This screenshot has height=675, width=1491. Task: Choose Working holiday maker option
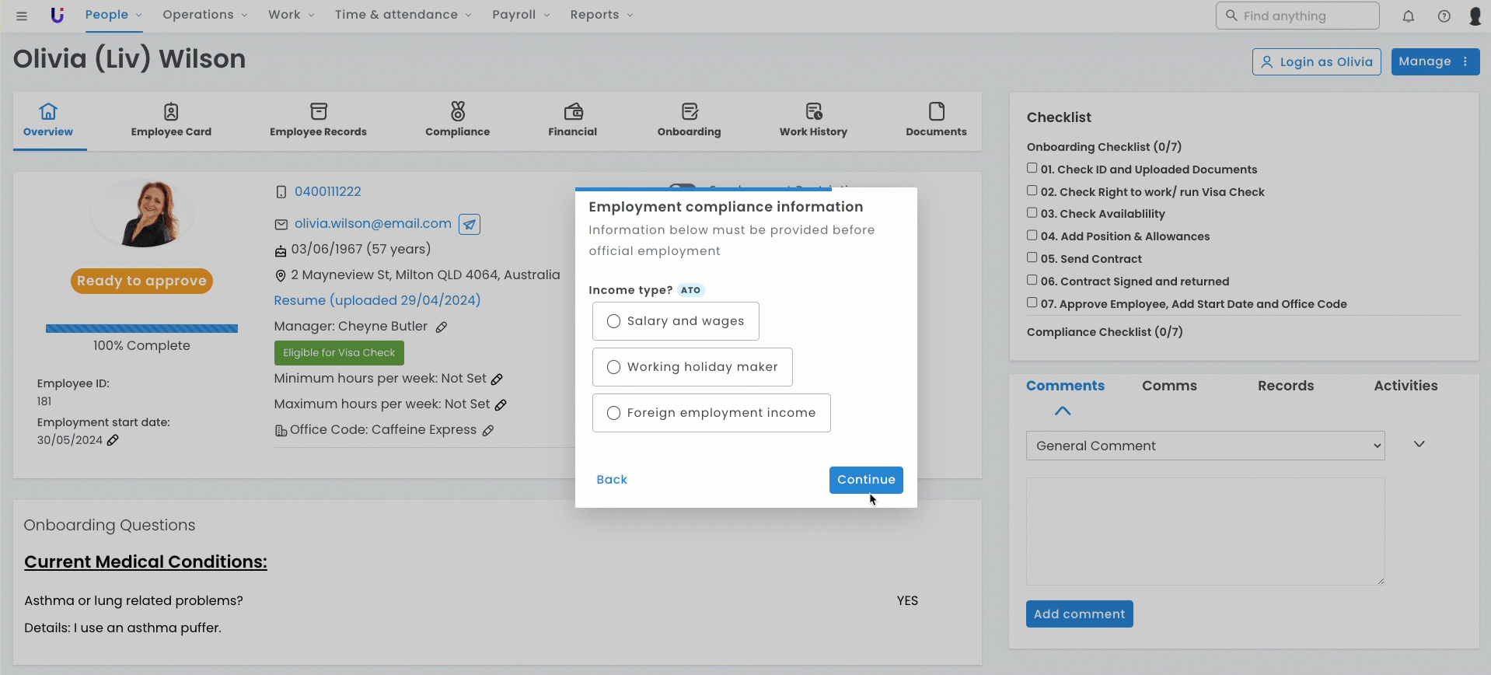[x=613, y=367]
